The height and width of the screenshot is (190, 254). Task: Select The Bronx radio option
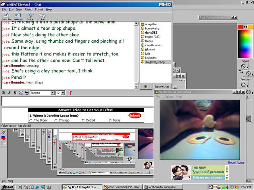point(31,120)
